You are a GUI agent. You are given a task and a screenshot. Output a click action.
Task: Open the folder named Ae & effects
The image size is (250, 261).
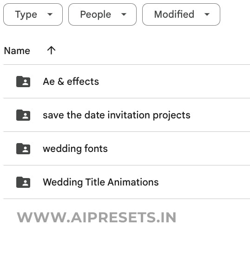pos(71,82)
